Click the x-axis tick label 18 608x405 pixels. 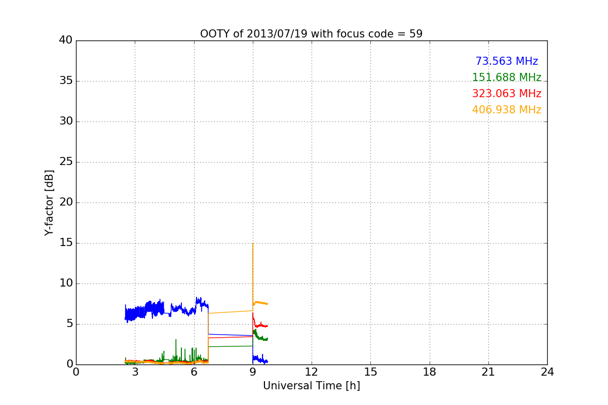click(430, 372)
